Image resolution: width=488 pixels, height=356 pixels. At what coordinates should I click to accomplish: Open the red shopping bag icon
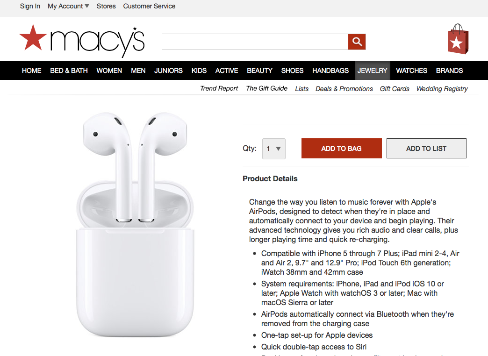click(458, 39)
